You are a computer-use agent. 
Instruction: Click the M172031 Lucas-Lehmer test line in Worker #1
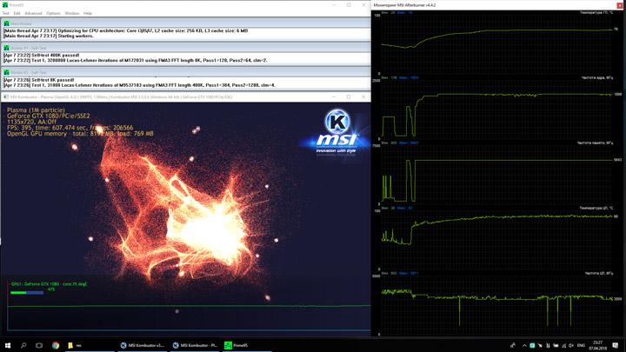click(136, 61)
